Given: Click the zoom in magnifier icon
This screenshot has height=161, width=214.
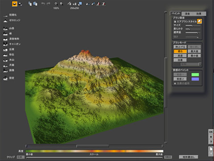Looking at the screenshot, I should [x=56, y=4].
